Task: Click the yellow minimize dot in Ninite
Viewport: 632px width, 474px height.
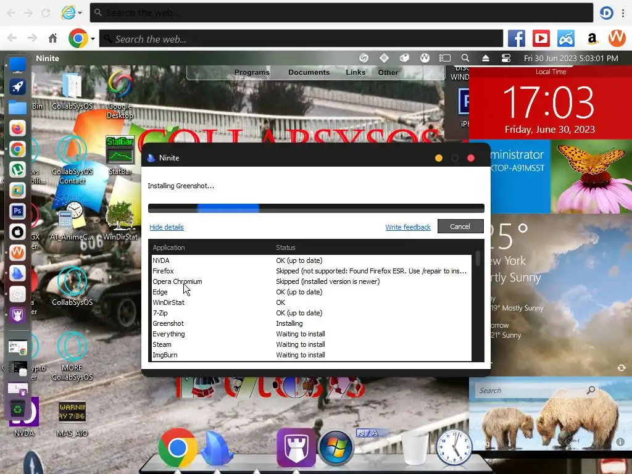Action: (439, 158)
